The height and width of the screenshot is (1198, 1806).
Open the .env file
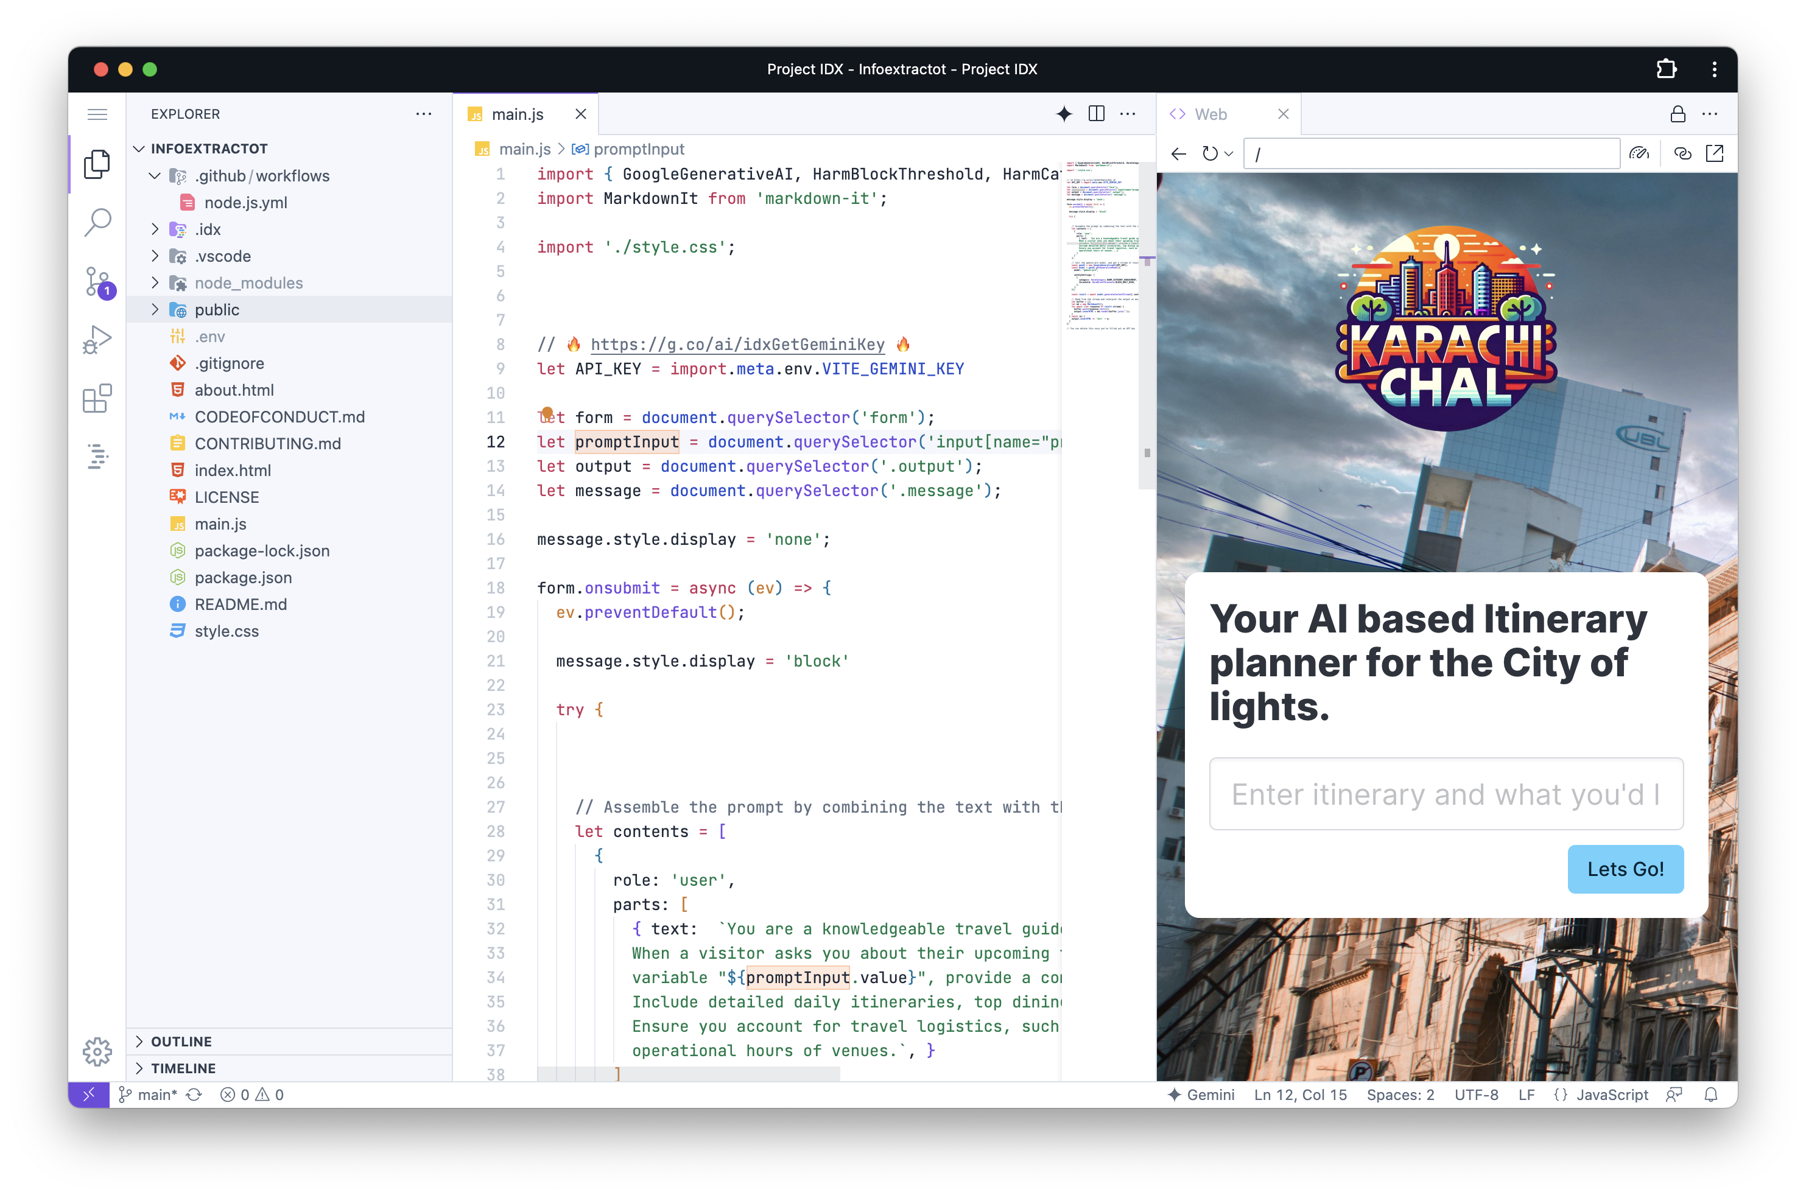209,336
